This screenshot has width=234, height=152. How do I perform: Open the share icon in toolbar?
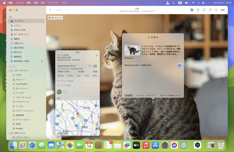coord(198,10)
